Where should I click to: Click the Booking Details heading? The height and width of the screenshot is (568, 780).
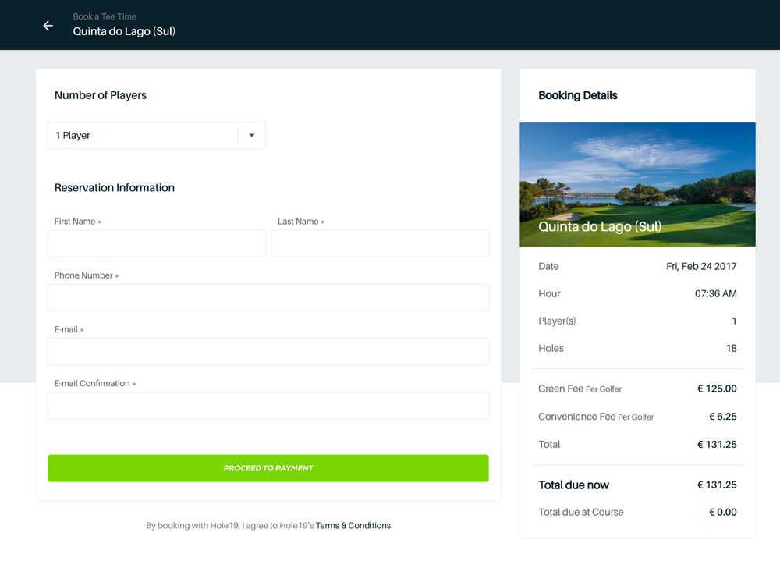[x=577, y=95]
